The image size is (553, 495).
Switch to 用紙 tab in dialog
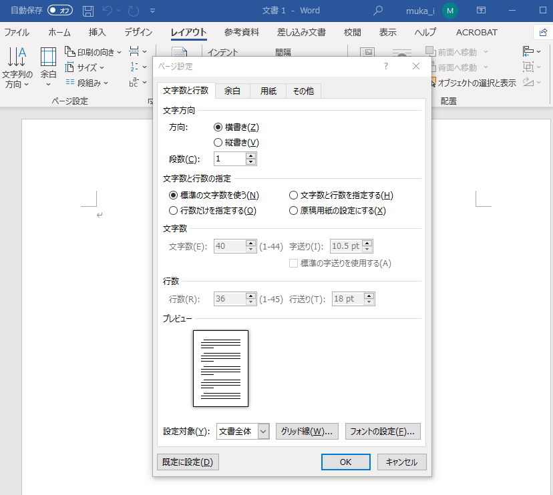tap(268, 91)
